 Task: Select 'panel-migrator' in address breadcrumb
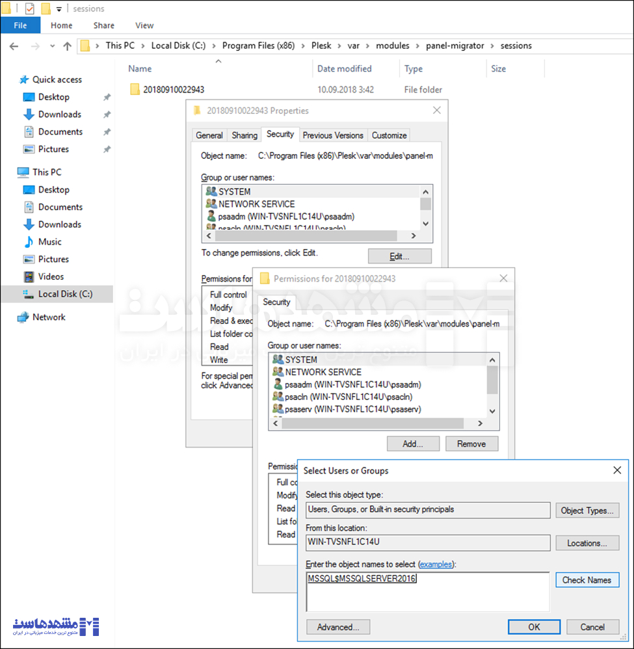455,46
